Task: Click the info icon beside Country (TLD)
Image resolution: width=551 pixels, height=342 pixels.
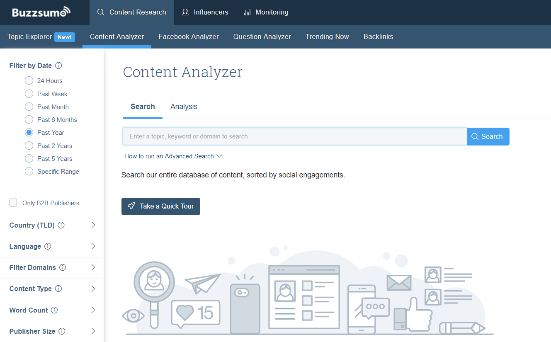Action: (x=61, y=225)
